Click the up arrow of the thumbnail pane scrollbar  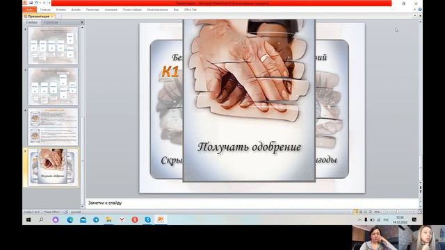tap(82, 28)
